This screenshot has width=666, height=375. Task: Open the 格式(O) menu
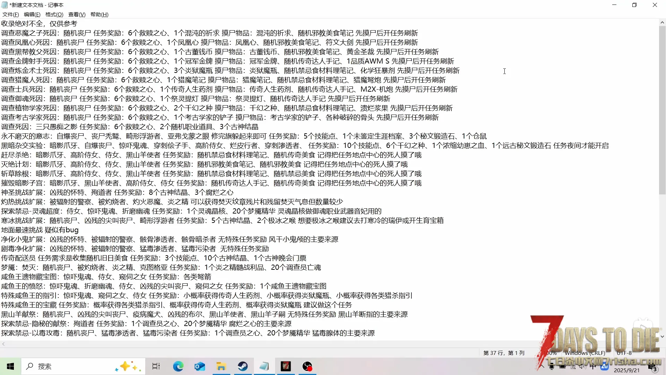54,14
